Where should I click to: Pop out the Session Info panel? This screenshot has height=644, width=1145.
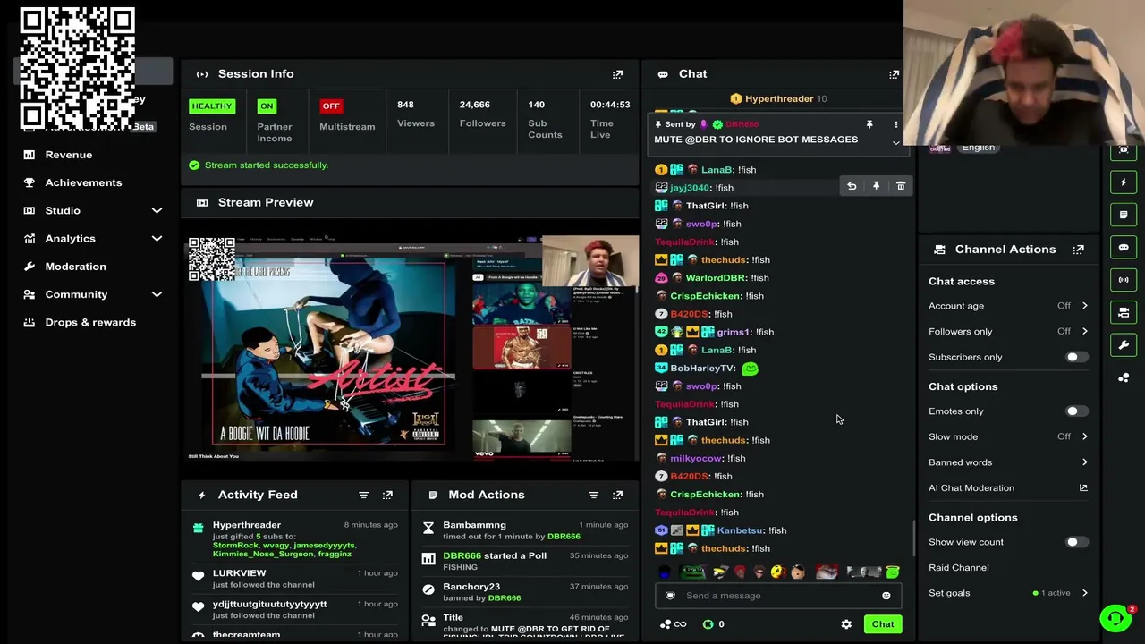[617, 74]
